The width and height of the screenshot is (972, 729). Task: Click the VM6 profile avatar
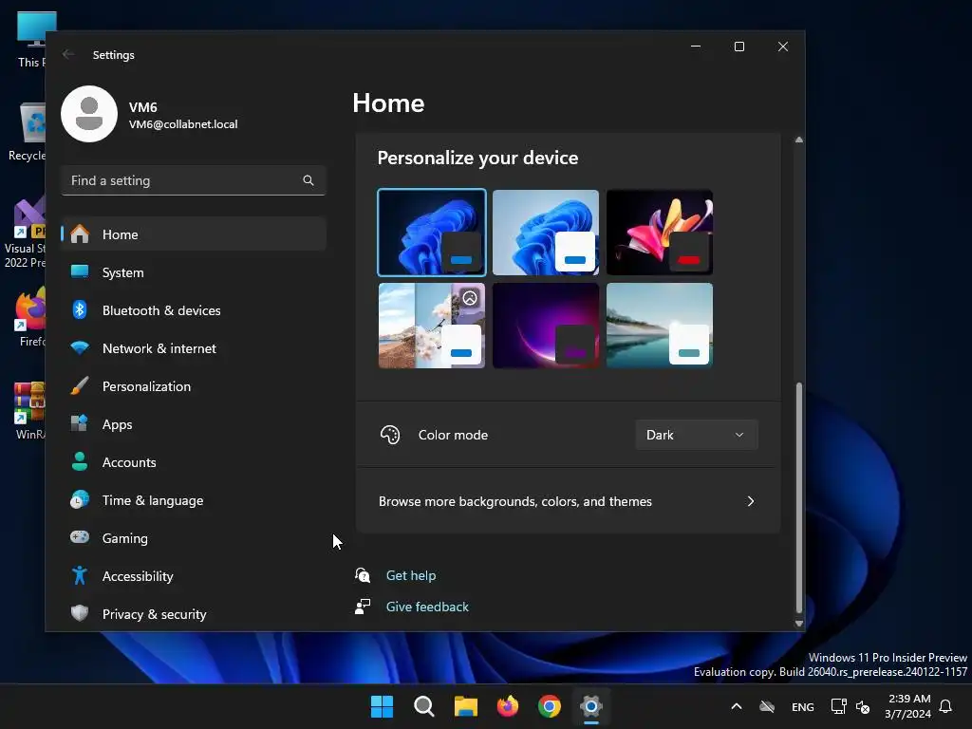tap(89, 114)
